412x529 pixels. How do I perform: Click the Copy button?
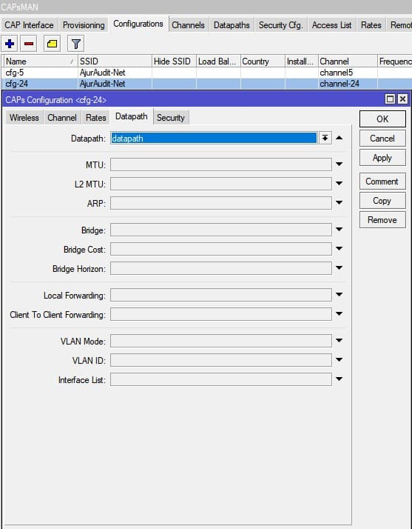[x=382, y=201]
